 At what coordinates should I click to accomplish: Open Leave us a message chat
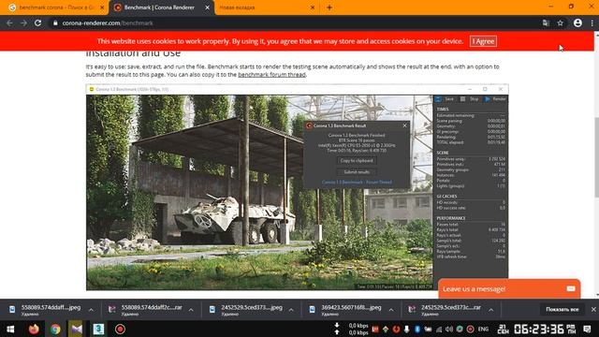[x=509, y=288]
